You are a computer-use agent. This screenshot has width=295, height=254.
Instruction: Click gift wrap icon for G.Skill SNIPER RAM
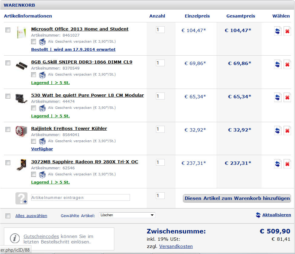click(x=42, y=75)
